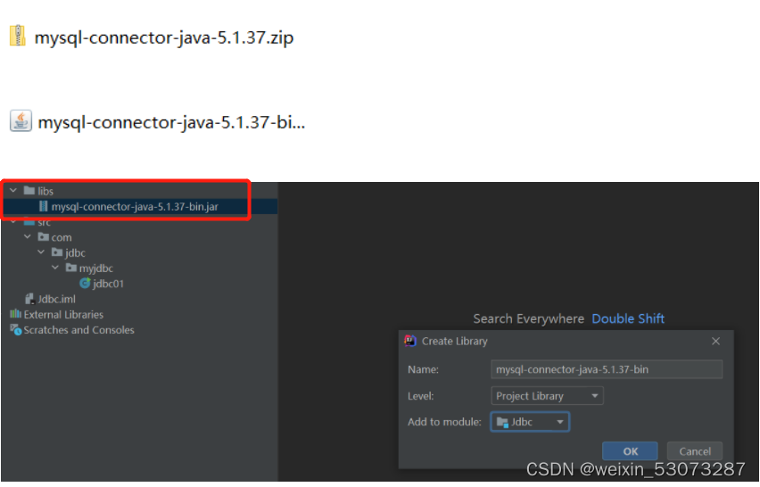
Task: Open the Add to module Jdbc dropdown
Action: pos(530,422)
